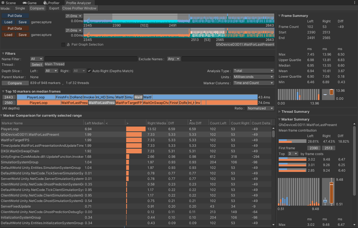
Task: Open the 21.0ms scale dropdown on top graph
Action: pyautogui.click(x=73, y=16)
